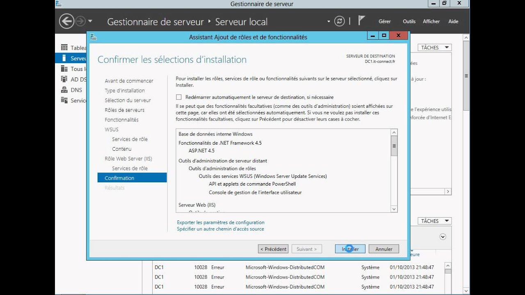Click the refresh icon in Server Manager header

click(x=340, y=21)
